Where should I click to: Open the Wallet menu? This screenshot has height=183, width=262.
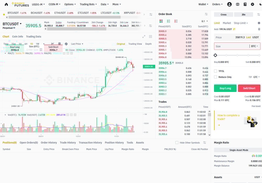(203, 4)
